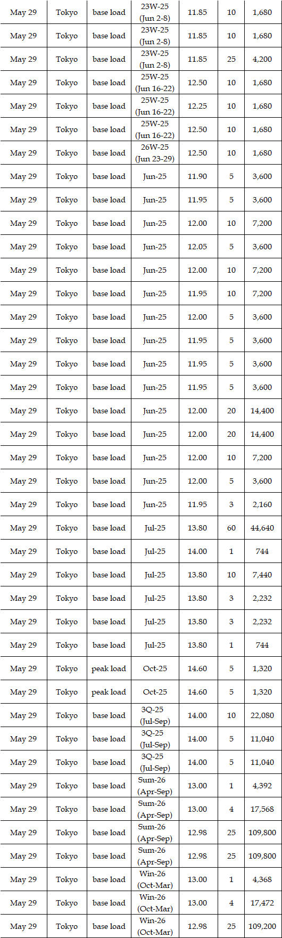Screen dimensions: 282x938
Task: Select the 109,200 volume cell in last row
Action: coord(262,926)
